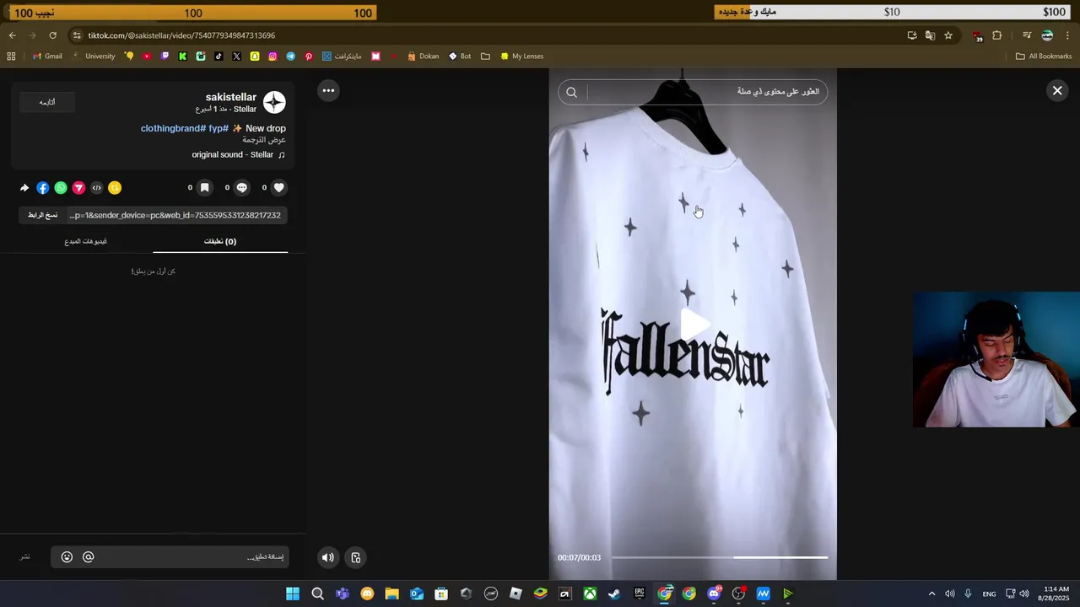Open the Instagram bookmark icon

tap(273, 56)
